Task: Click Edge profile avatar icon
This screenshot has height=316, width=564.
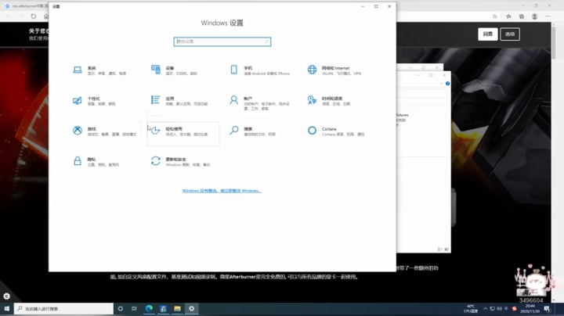Action: (534, 16)
